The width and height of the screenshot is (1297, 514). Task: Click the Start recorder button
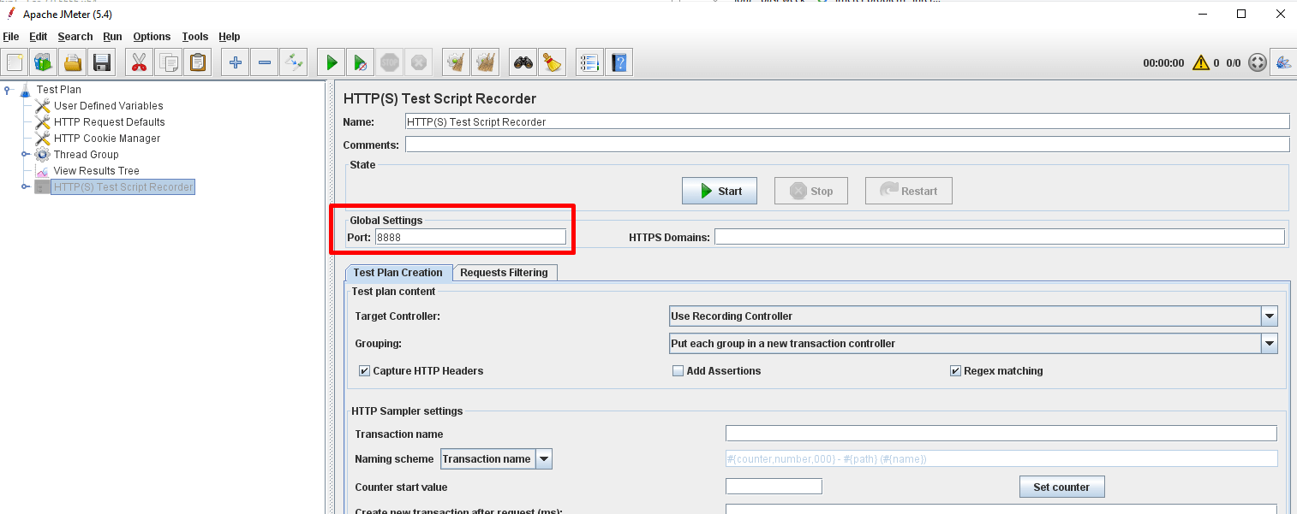pos(720,191)
